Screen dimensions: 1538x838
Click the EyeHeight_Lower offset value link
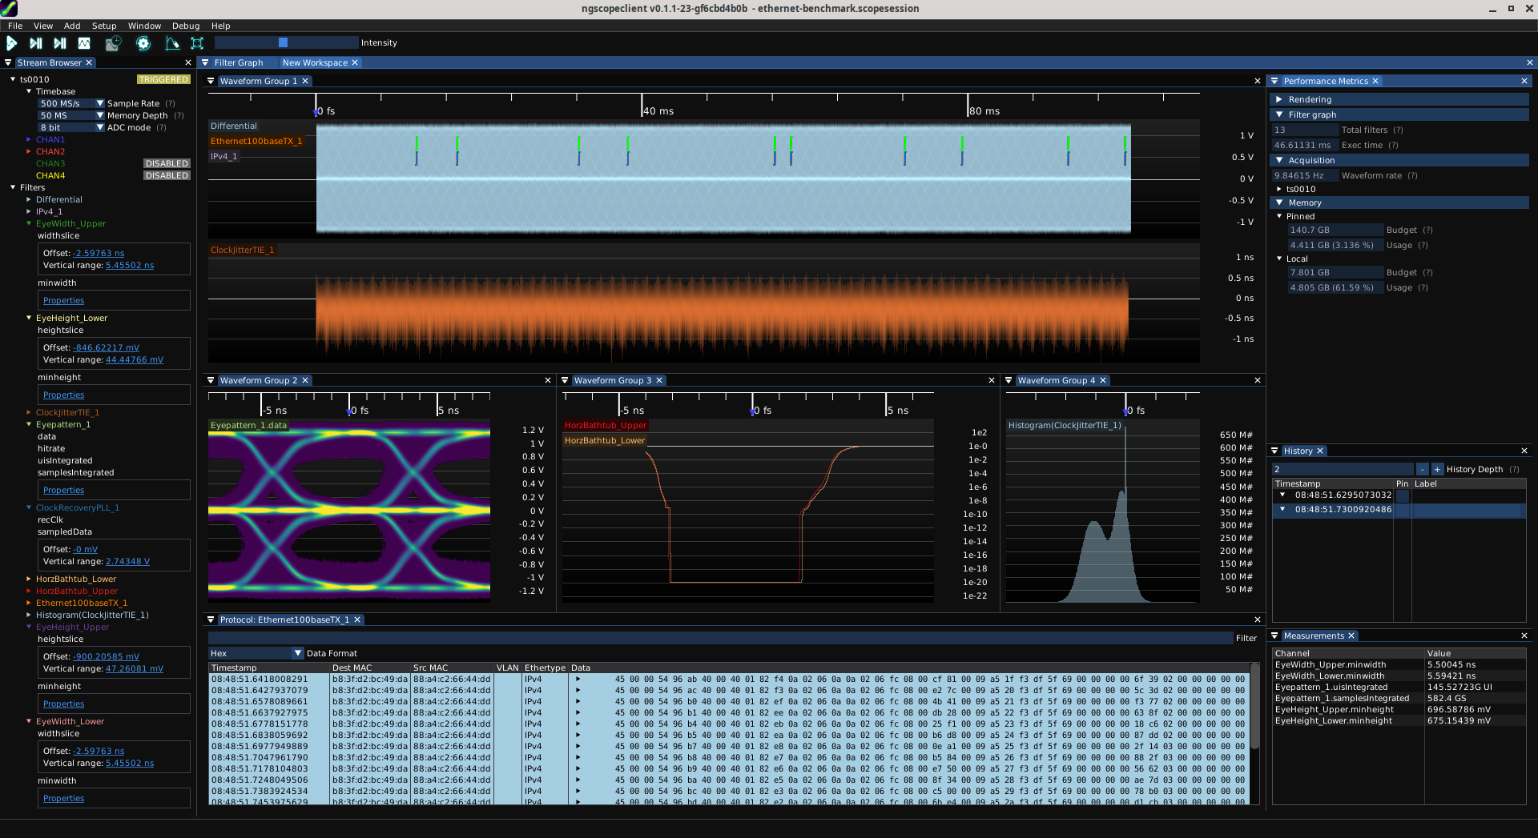107,348
